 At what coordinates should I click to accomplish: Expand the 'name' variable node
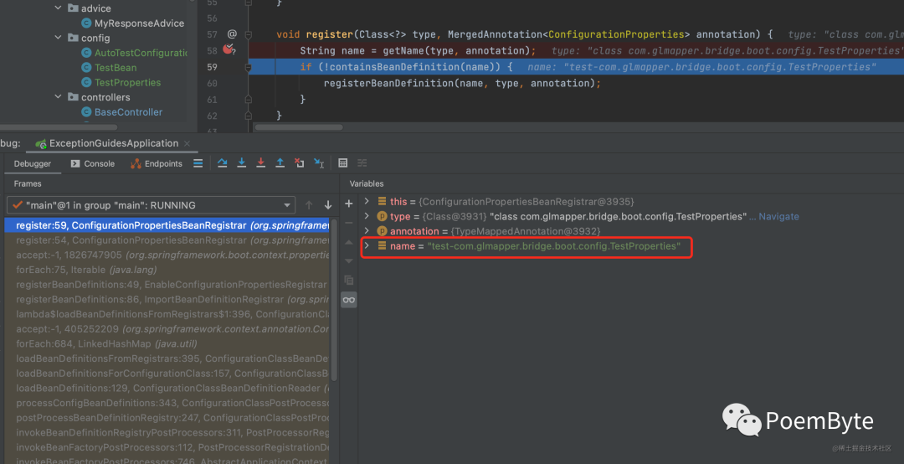tap(367, 246)
